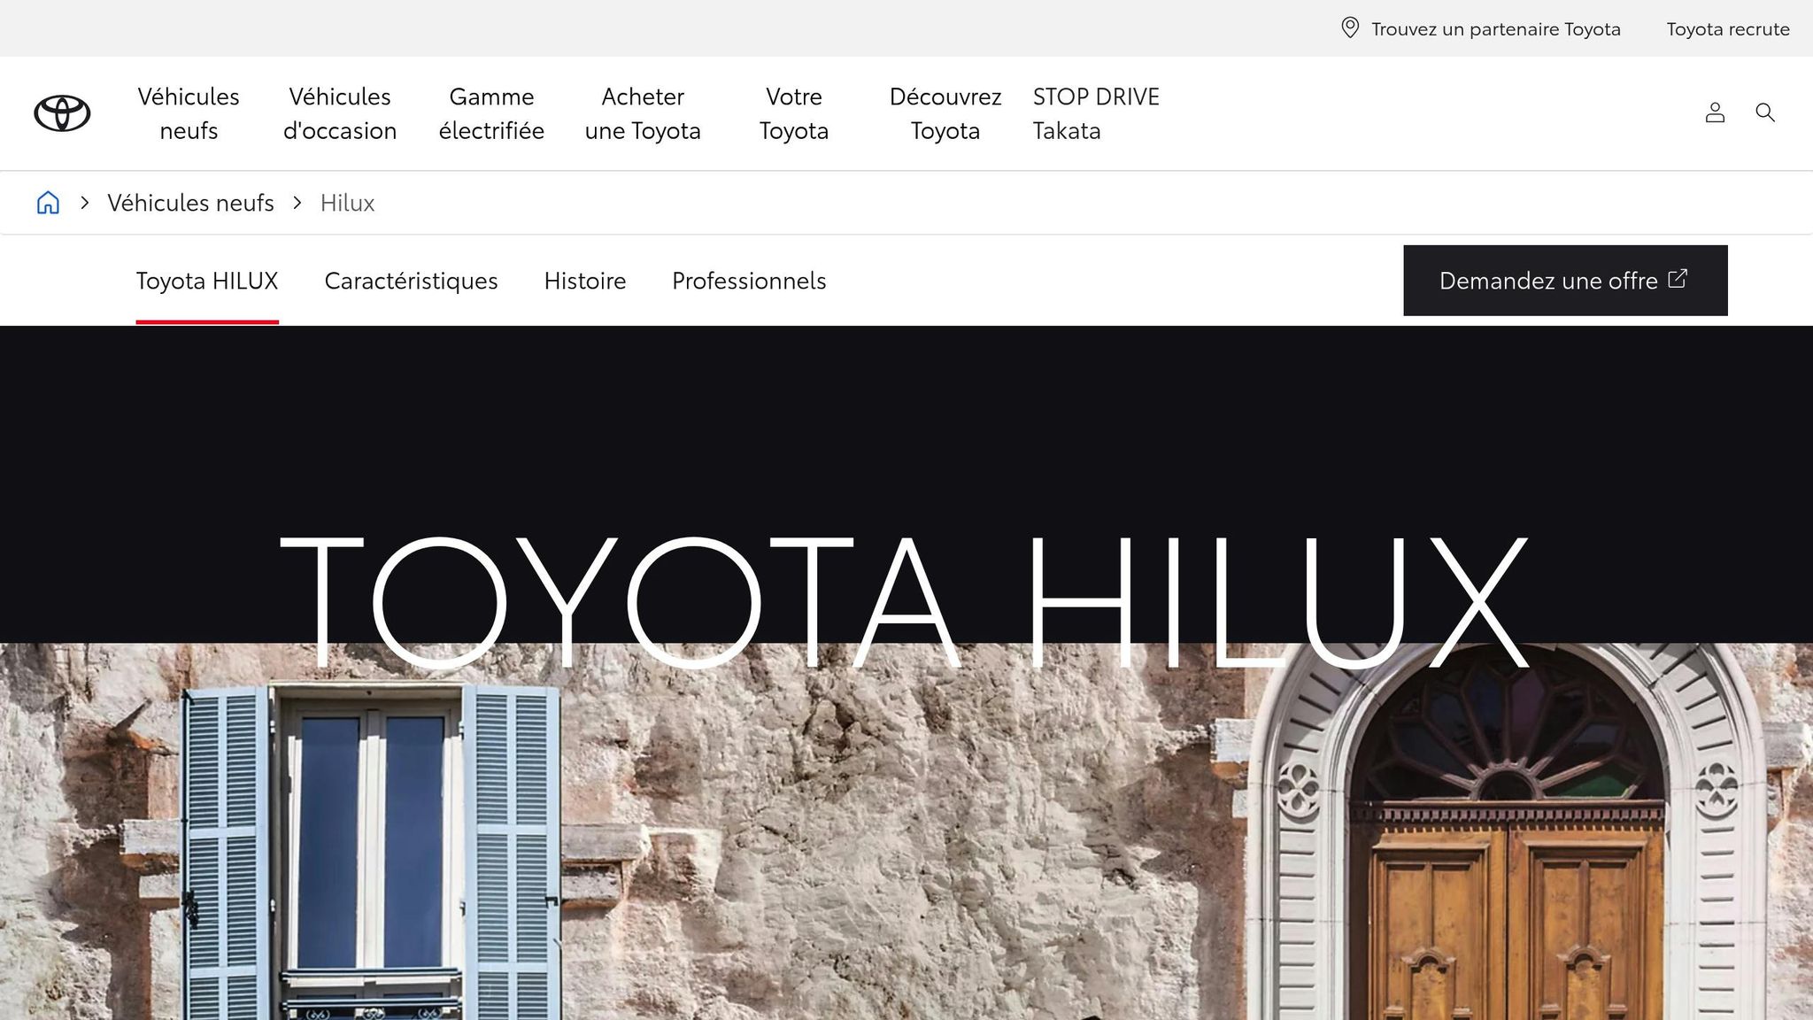This screenshot has height=1020, width=1813.
Task: Select the Professionnels tab
Action: point(748,280)
